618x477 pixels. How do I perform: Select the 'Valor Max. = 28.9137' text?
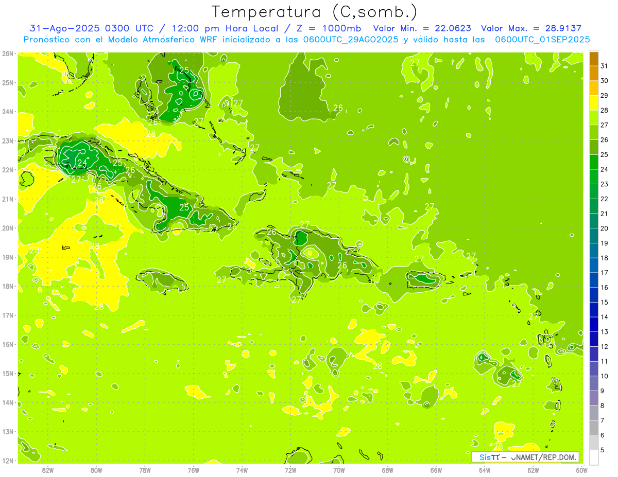pos(531,28)
